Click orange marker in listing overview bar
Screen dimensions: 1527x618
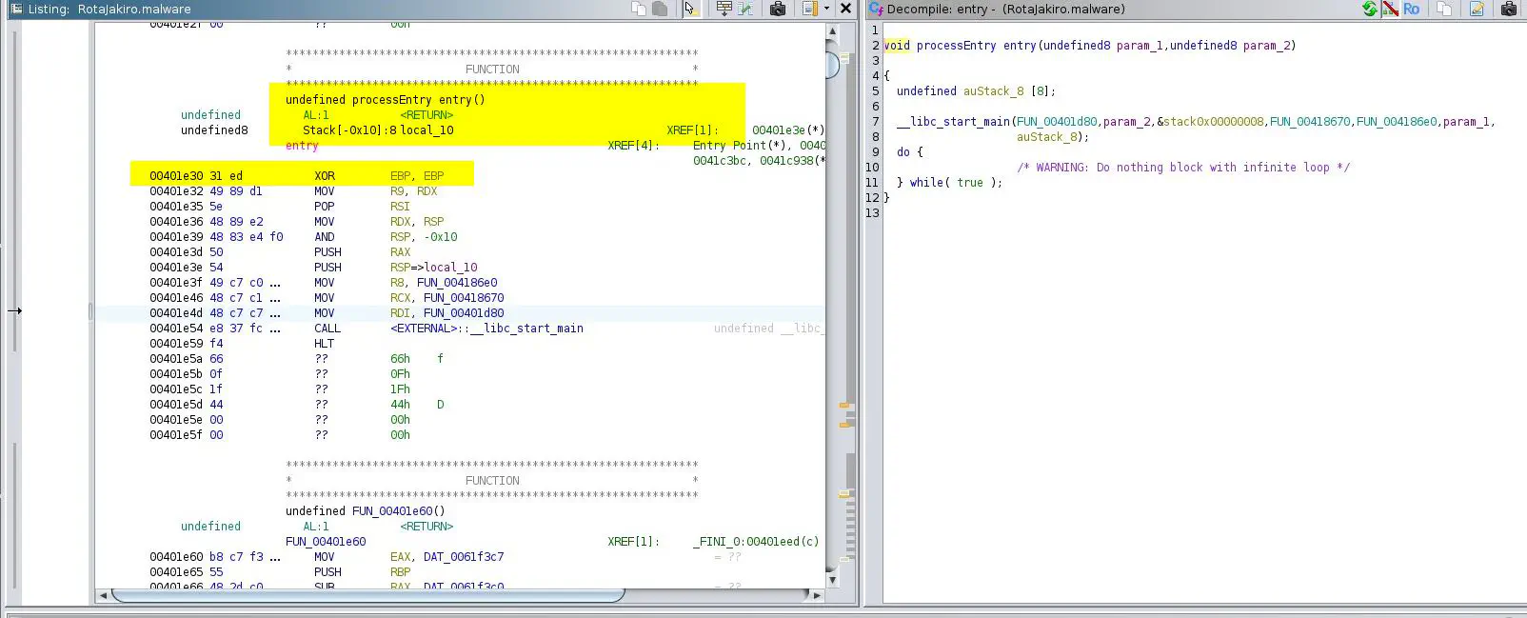[843, 406]
